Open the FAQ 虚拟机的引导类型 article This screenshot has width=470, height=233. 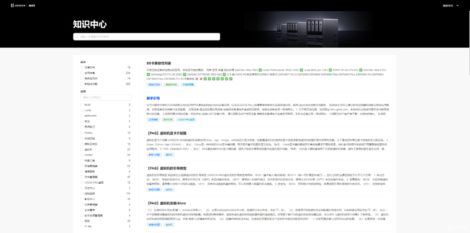(166, 168)
